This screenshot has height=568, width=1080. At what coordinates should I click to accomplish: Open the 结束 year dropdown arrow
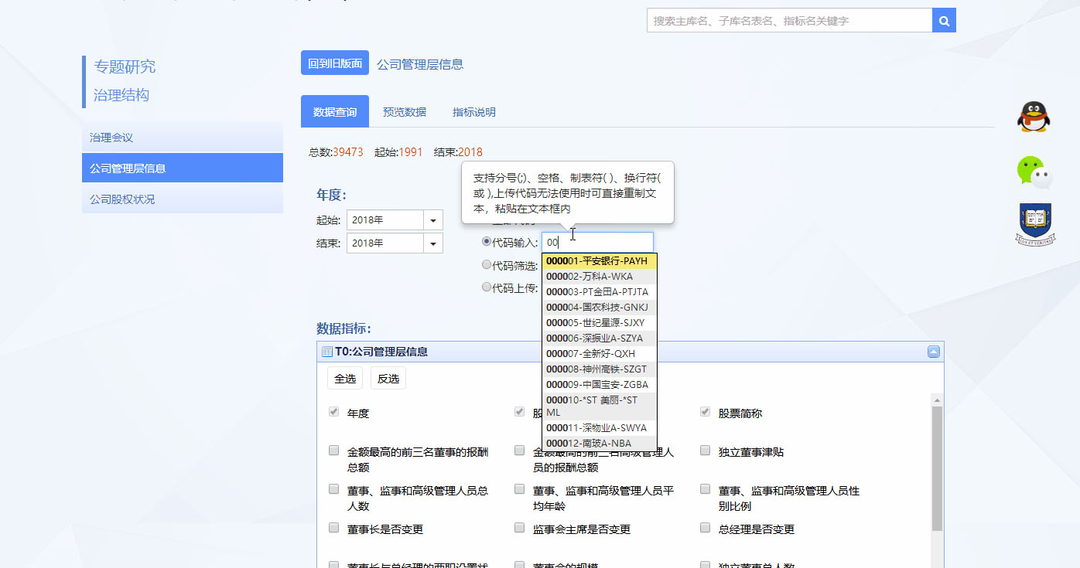(x=433, y=243)
